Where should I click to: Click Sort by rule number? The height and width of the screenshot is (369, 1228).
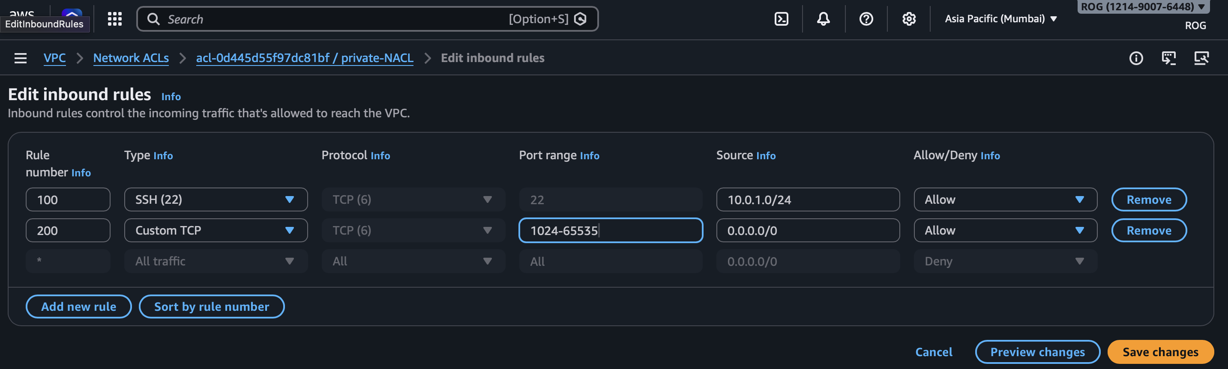(x=212, y=307)
